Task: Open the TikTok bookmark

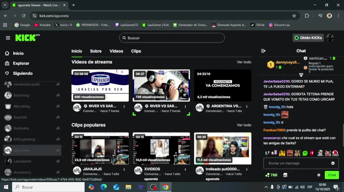Action: click(257, 25)
